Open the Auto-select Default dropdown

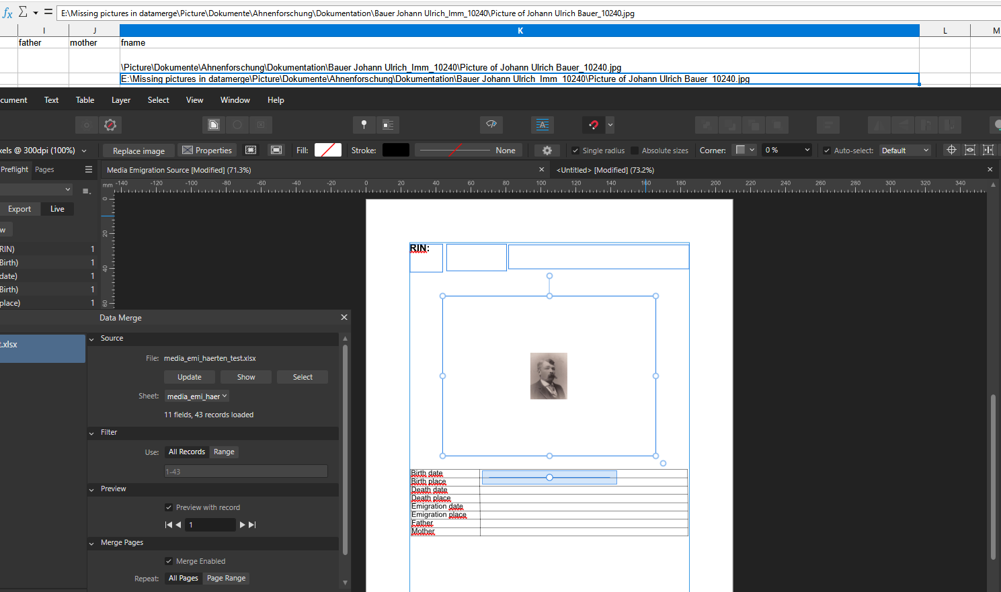click(905, 150)
